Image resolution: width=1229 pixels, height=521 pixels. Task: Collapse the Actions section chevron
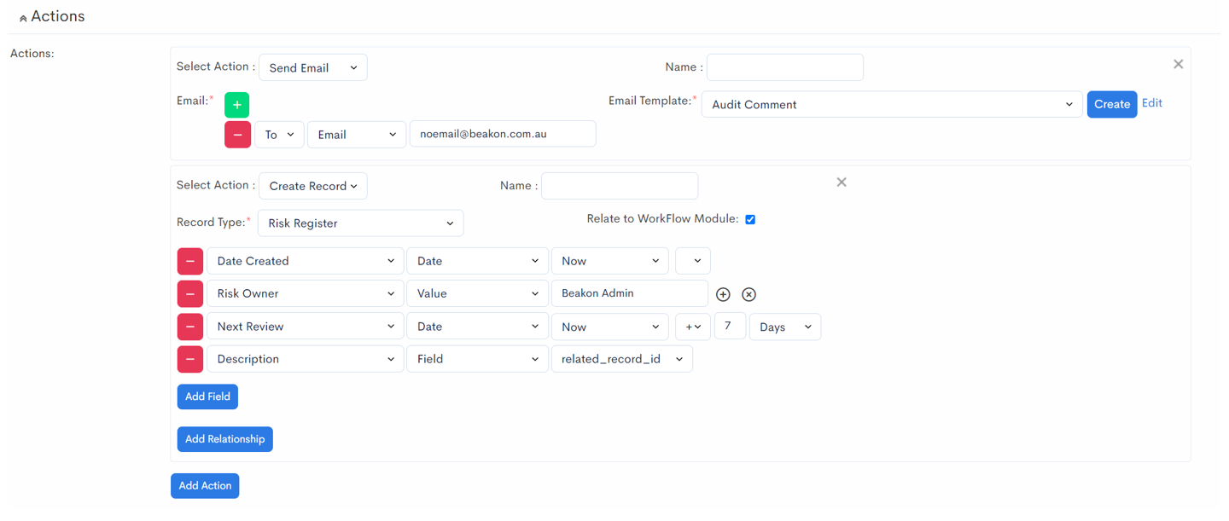point(23,18)
